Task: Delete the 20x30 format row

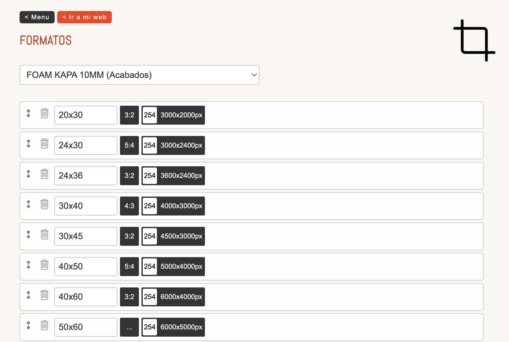Action: 45,113
